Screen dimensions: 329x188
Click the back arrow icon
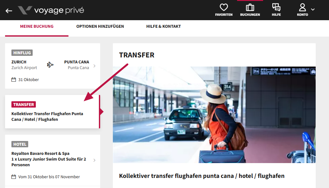pyautogui.click(x=9, y=11)
